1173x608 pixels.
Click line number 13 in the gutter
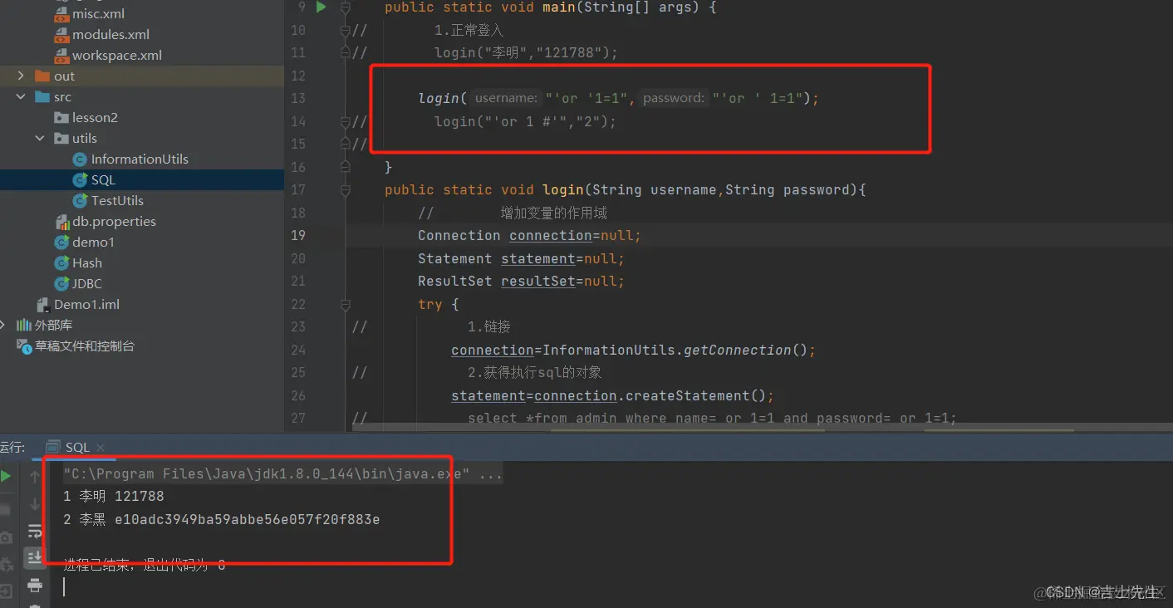point(297,98)
